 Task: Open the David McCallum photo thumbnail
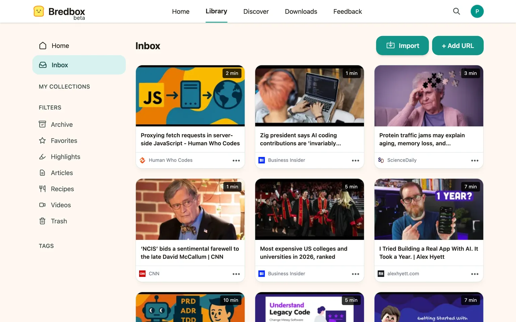pos(190,209)
